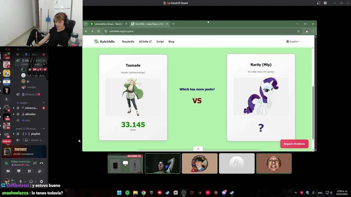351x197 pixels.
Task: Click the webpage vertical scrollbar
Action: (x=313, y=112)
